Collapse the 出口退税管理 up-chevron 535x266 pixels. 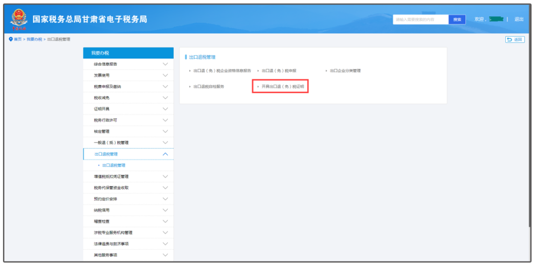tap(165, 154)
